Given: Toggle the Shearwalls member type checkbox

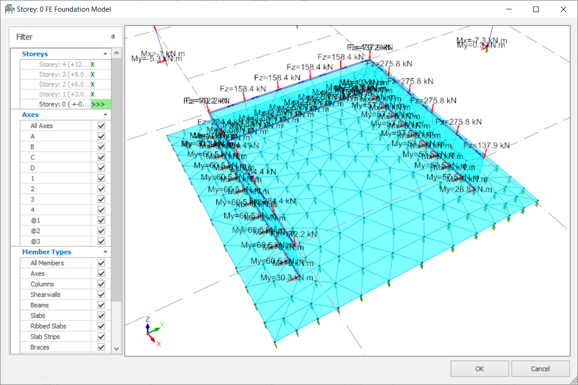Looking at the screenshot, I should 101,295.
